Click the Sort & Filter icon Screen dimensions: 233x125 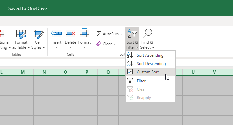pyautogui.click(x=132, y=33)
